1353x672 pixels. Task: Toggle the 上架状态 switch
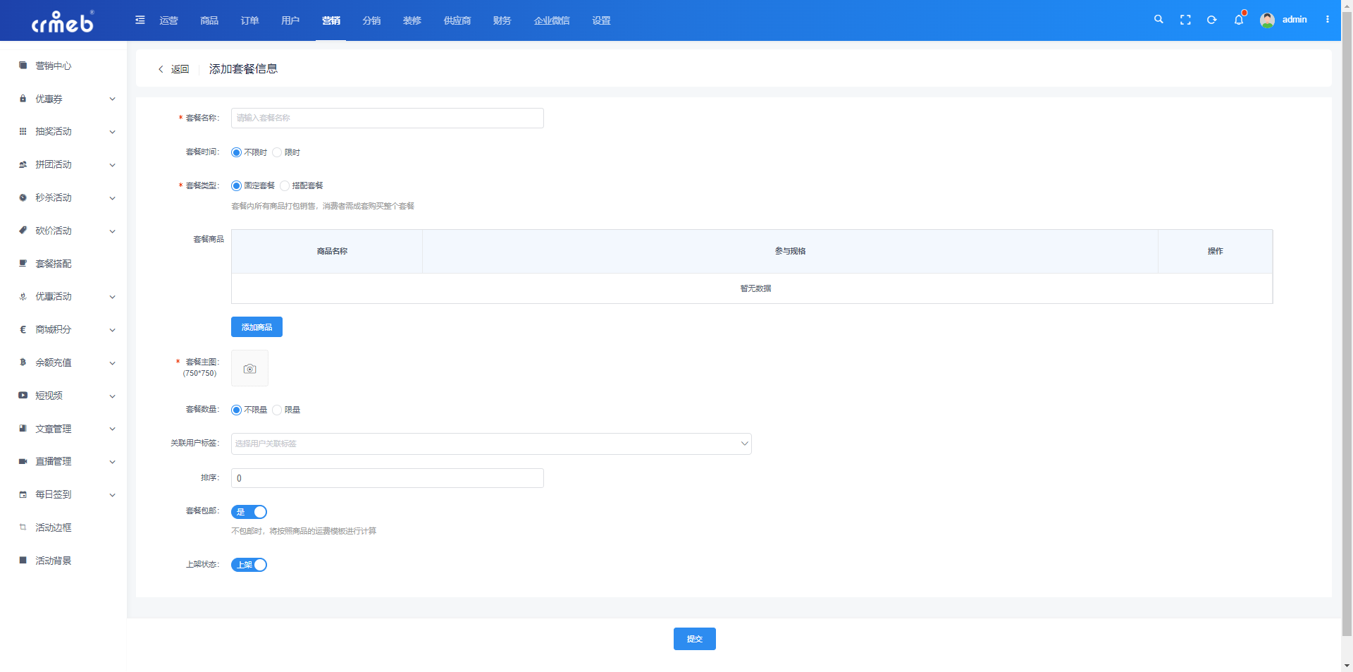tap(249, 565)
